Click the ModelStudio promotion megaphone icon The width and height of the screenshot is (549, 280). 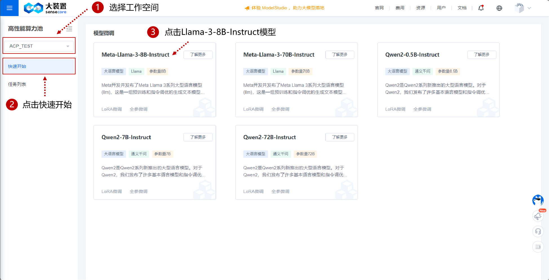tap(247, 8)
